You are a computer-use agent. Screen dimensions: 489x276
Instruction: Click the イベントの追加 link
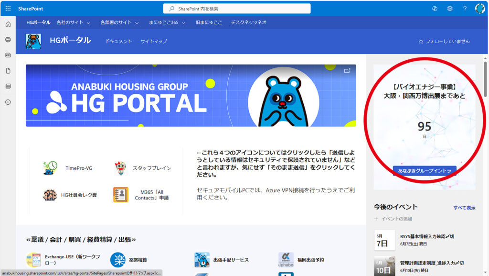tap(397, 219)
